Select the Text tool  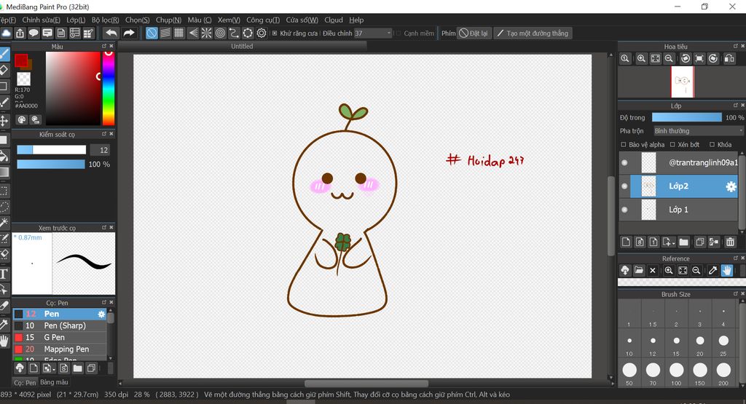tap(4, 274)
